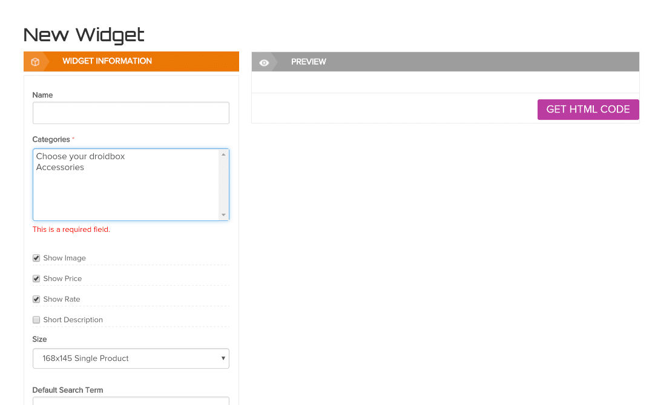Click the 'Show Rate' label text
Screen dimensions: 655x405
coord(62,299)
